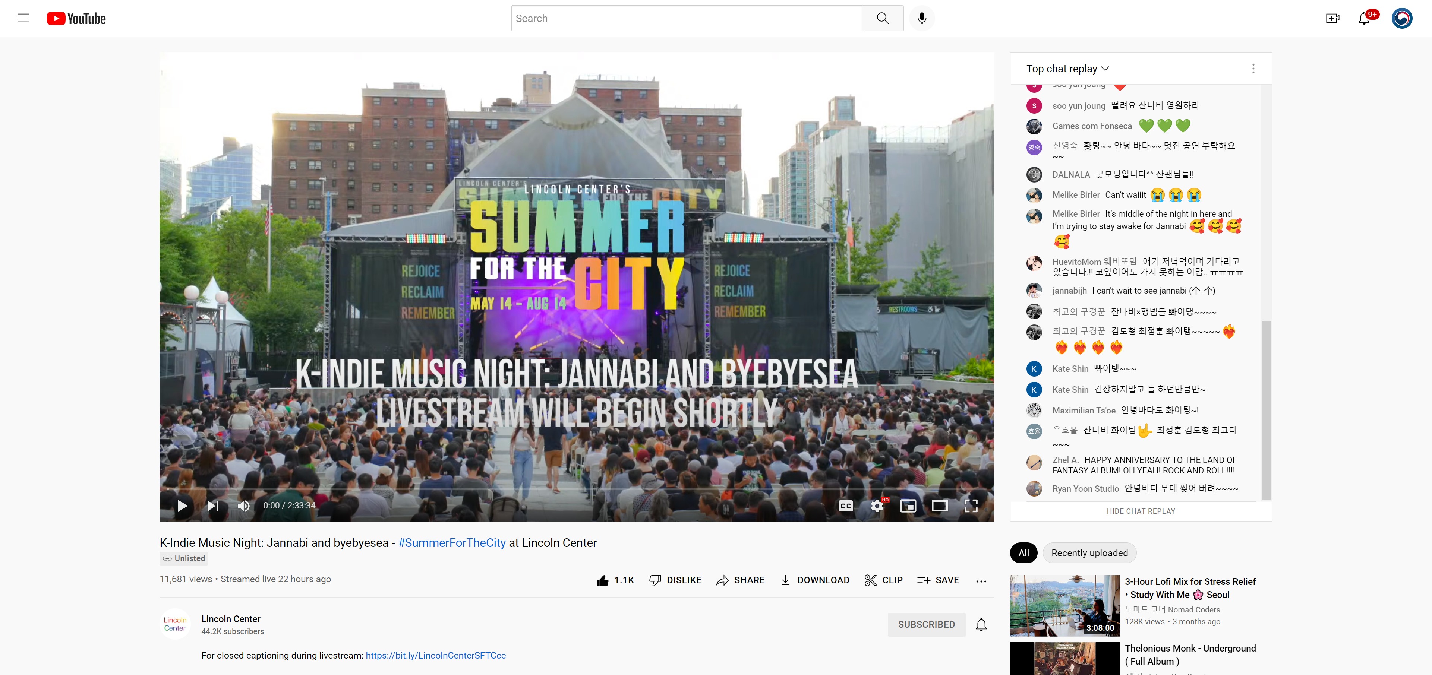Open Maximilian Ts'oe chat avatar
The image size is (1432, 675).
[1034, 410]
